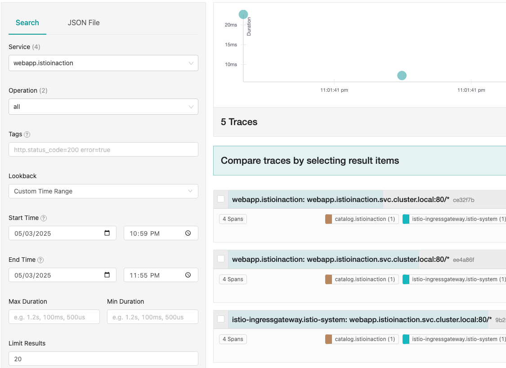Open the Lookback Custom Time Range dropdown
The width and height of the screenshot is (506, 368).
pos(103,191)
